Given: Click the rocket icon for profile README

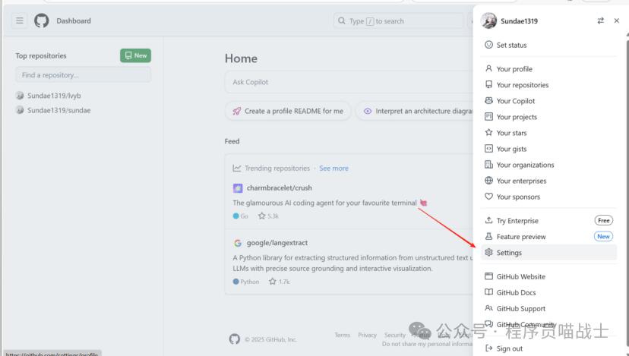Looking at the screenshot, I should [x=237, y=111].
